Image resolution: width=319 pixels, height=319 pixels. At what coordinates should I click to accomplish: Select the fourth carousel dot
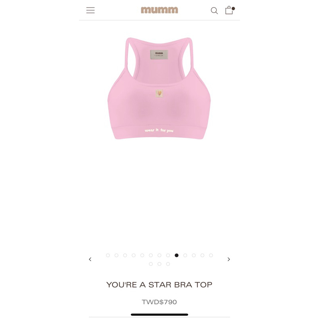click(x=134, y=255)
